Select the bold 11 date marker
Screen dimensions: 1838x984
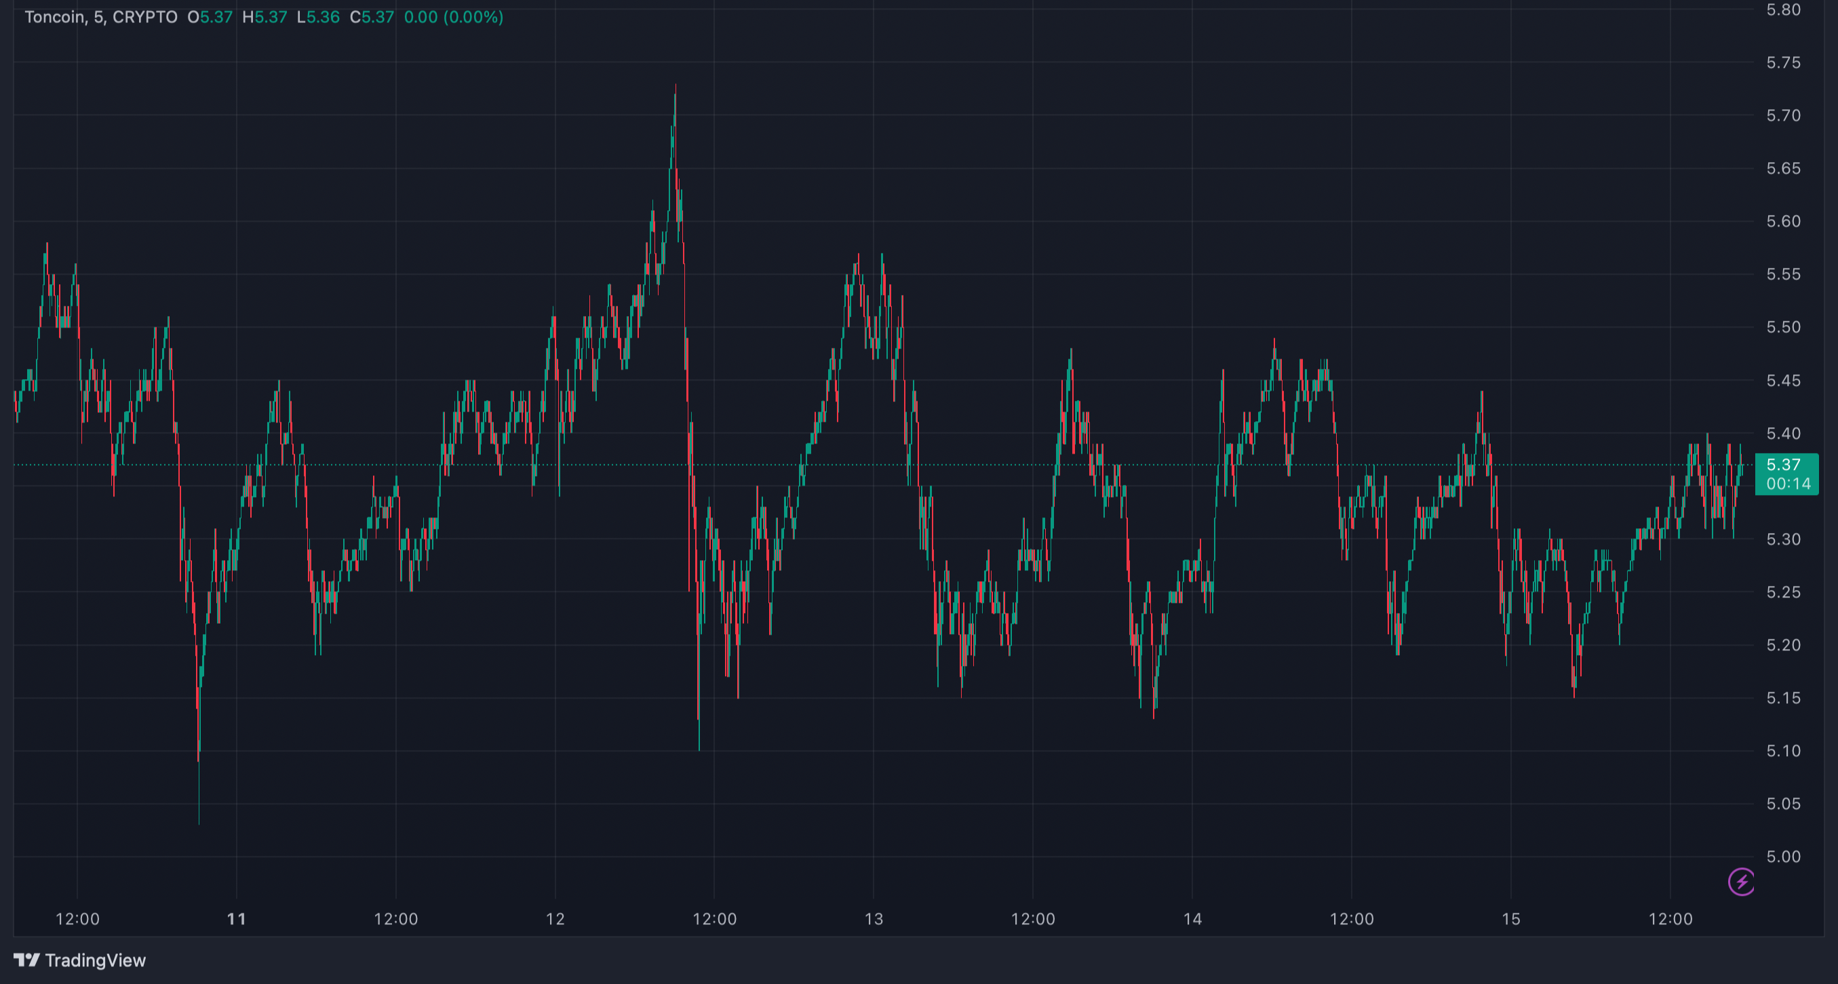236,919
